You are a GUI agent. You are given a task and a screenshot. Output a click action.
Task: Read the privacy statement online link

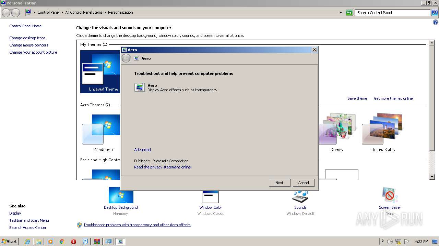[163, 167]
